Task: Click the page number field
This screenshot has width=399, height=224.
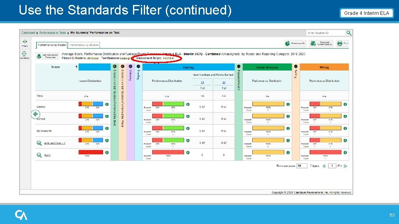Action: (x=332, y=166)
